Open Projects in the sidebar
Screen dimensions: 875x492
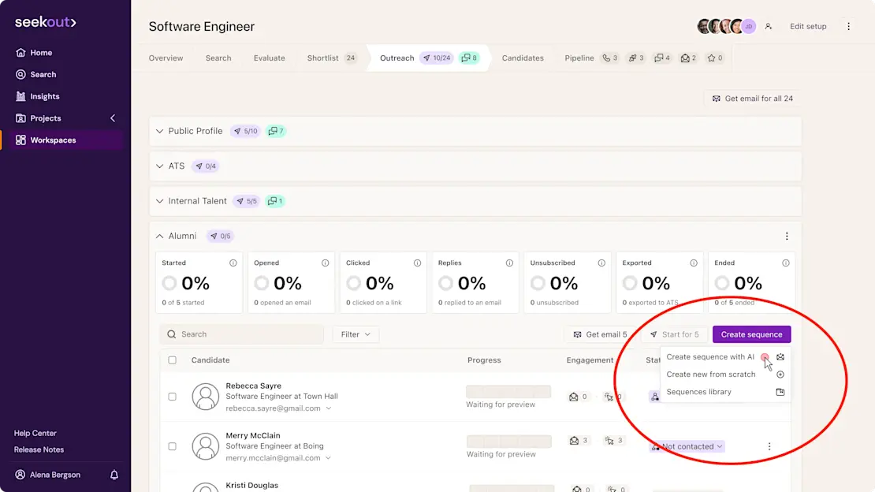(x=39, y=118)
